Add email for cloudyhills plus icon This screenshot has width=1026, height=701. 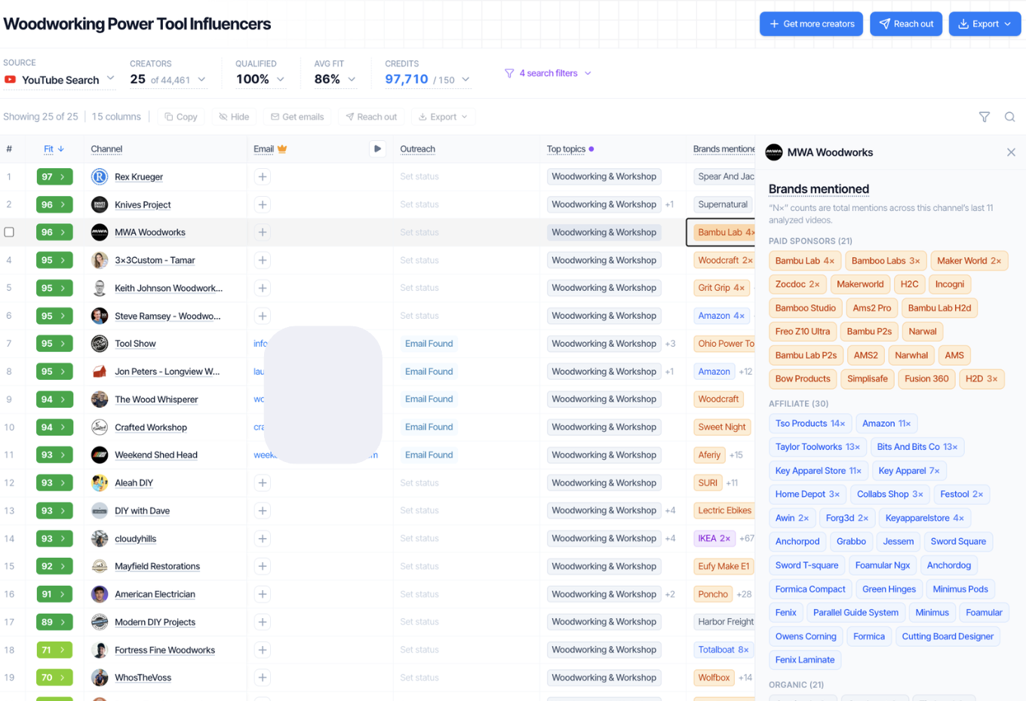tap(263, 538)
